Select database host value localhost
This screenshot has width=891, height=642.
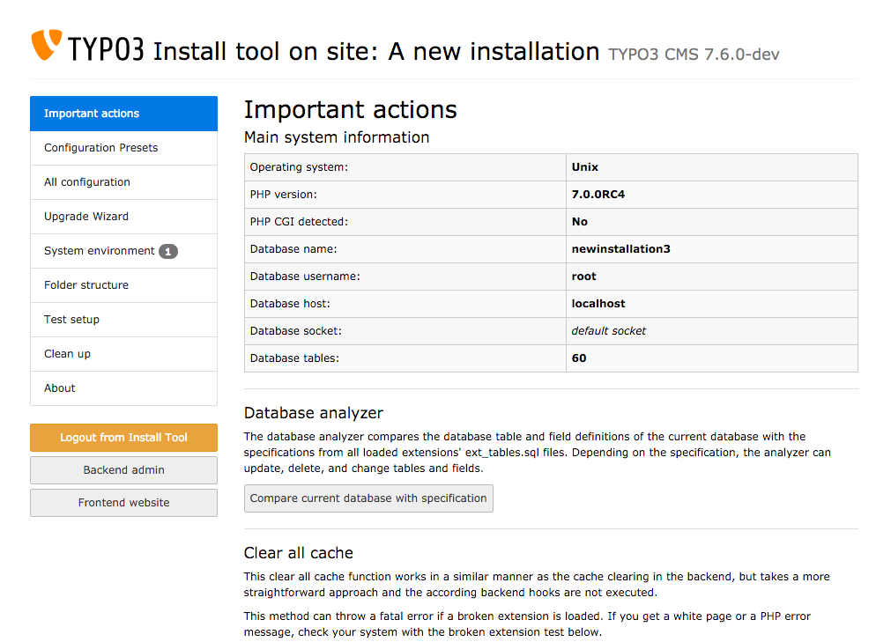pos(598,304)
